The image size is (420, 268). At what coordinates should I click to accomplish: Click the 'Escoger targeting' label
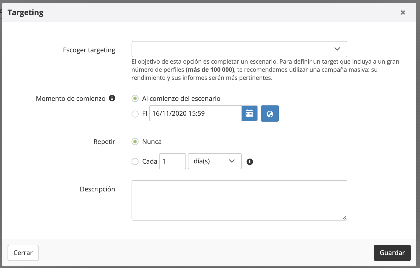coord(89,50)
